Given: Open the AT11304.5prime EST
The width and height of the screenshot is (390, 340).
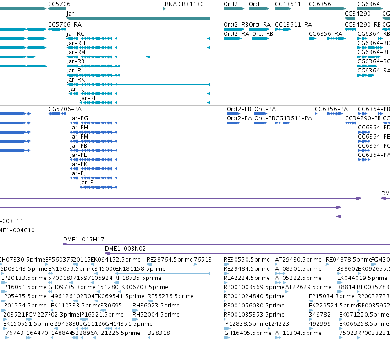Looking at the screenshot, I should point(278,338).
